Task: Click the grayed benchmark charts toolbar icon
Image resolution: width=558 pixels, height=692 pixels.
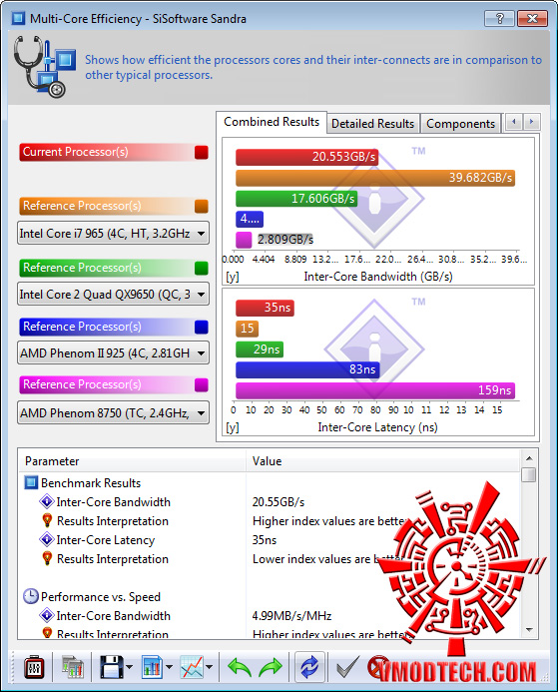Action: [72, 667]
